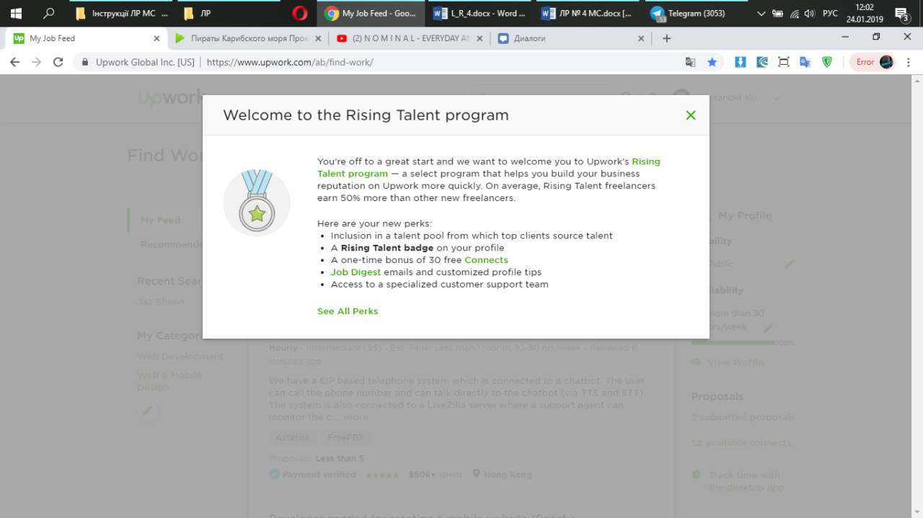The width and height of the screenshot is (923, 518).
Task: Click the translate page icon in address bar
Action: pos(690,63)
